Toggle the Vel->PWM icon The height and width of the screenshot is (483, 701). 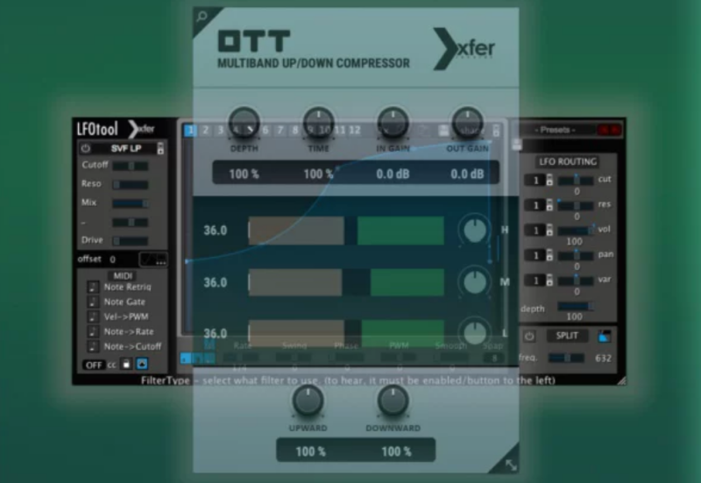coord(93,316)
